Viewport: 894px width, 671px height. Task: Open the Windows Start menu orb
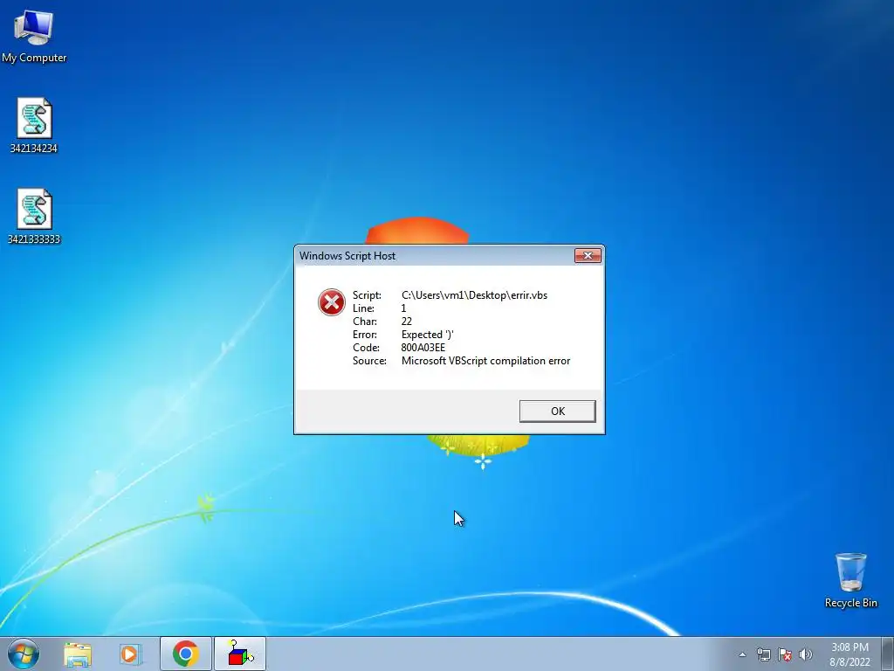[24, 654]
